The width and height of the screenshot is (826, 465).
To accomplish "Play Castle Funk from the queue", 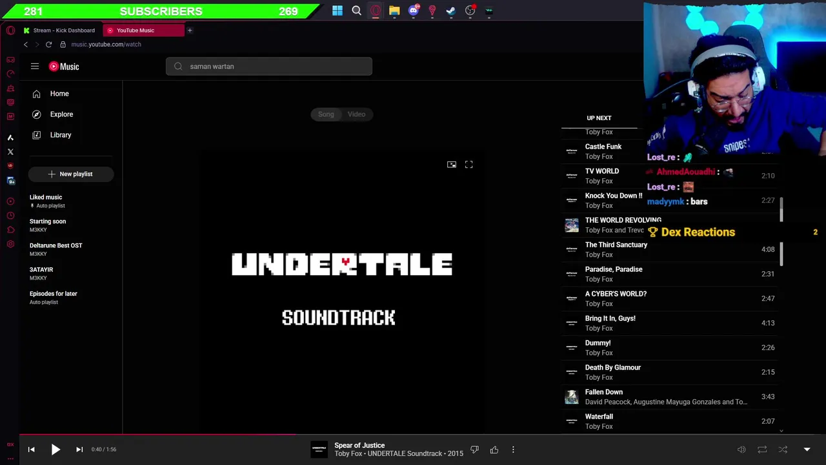I will [670, 151].
